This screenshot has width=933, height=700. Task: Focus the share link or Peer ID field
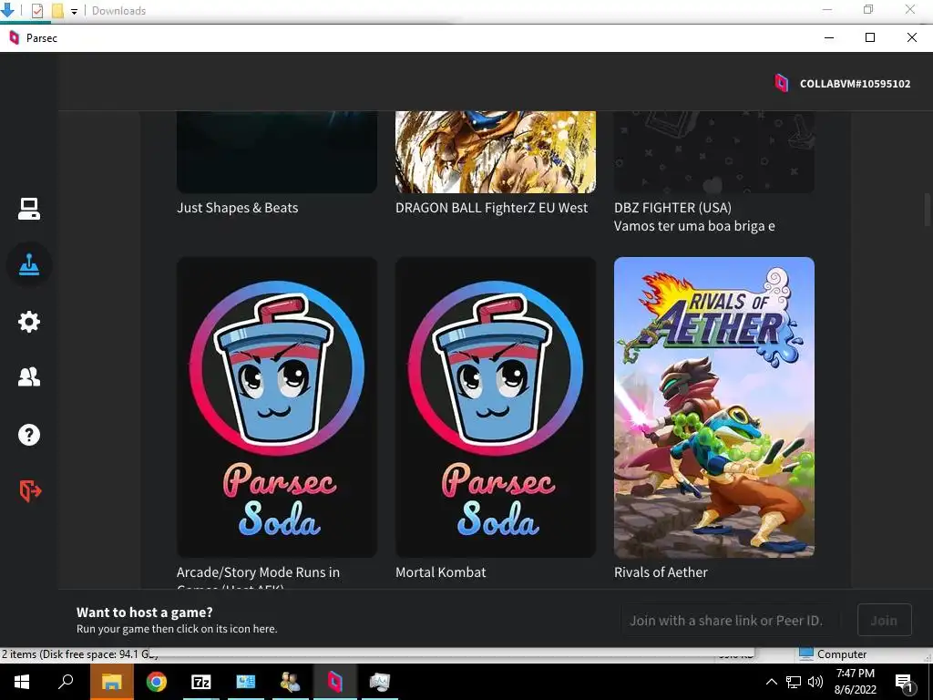pos(731,620)
